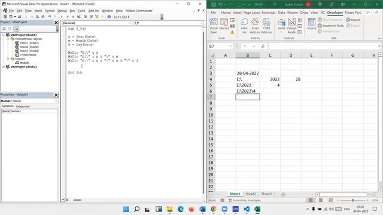Open COM Add-ins dialog
Screen dimensions: 383x215
coord(266,26)
